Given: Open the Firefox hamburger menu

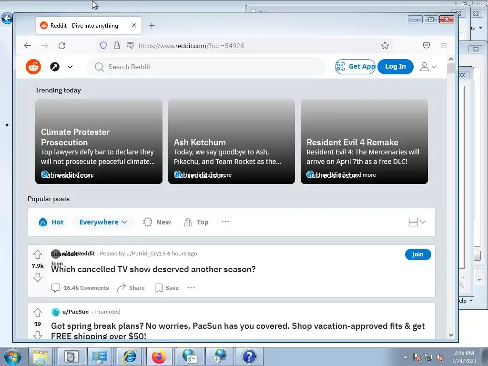Looking at the screenshot, I should tap(444, 45).
